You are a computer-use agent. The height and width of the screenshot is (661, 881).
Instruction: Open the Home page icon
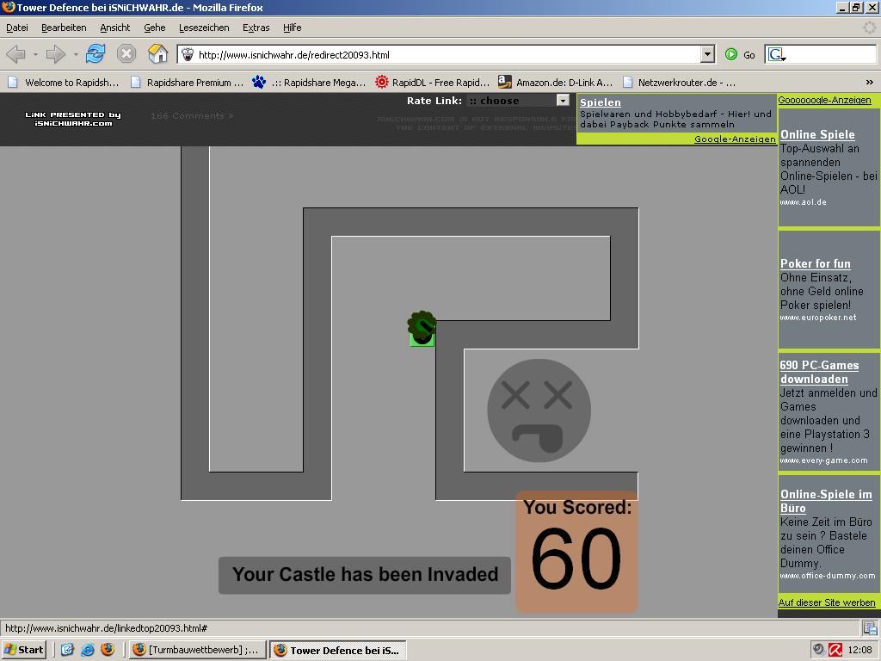tap(158, 54)
